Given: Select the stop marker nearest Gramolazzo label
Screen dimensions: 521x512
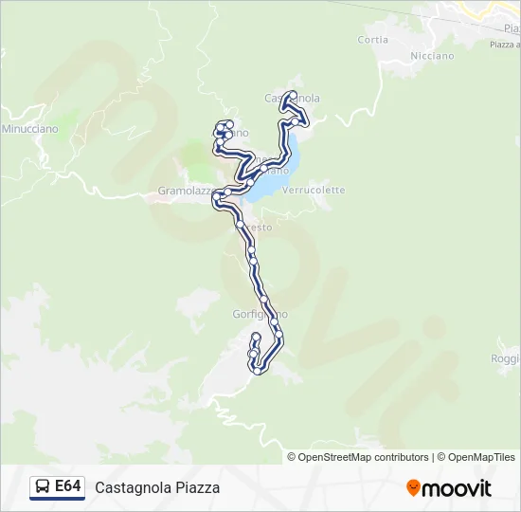Looking at the screenshot, I should coord(216,197).
